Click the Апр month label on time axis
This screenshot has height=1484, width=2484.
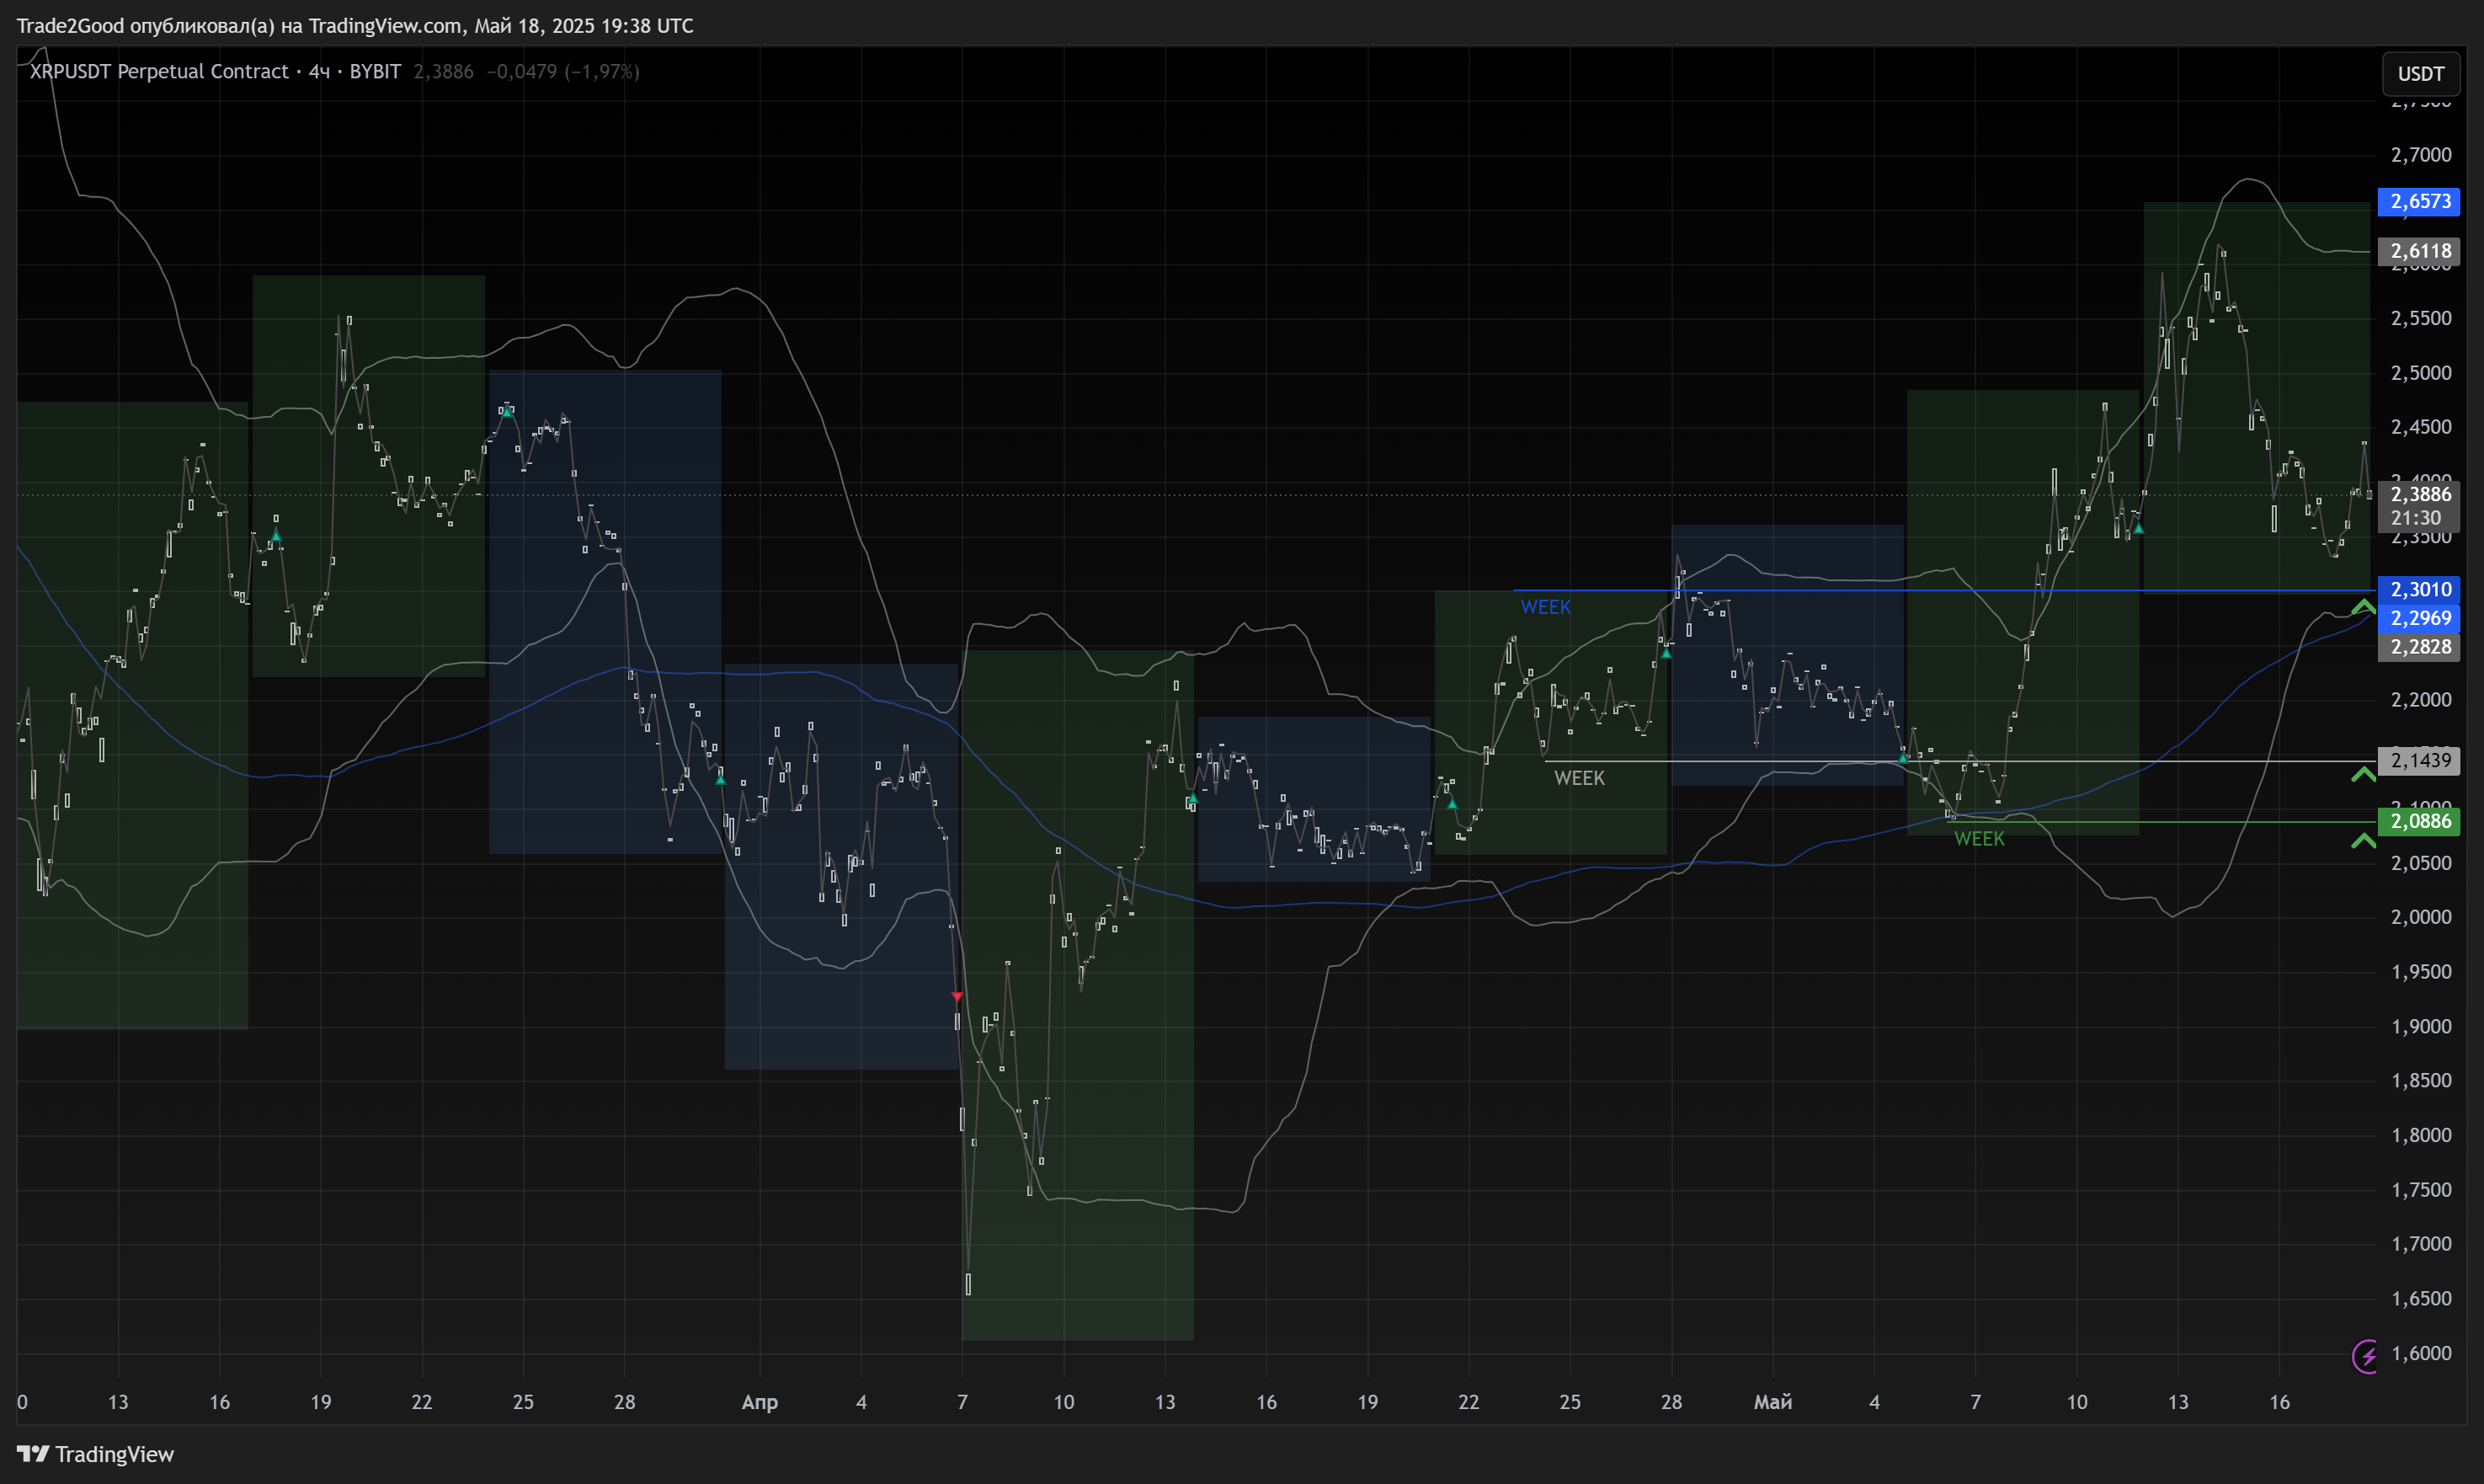coord(759,1402)
